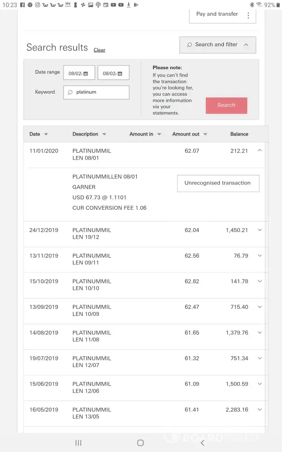Screen dimensions: 282x452
Task: Click the Clear link
Action: pyautogui.click(x=99, y=50)
